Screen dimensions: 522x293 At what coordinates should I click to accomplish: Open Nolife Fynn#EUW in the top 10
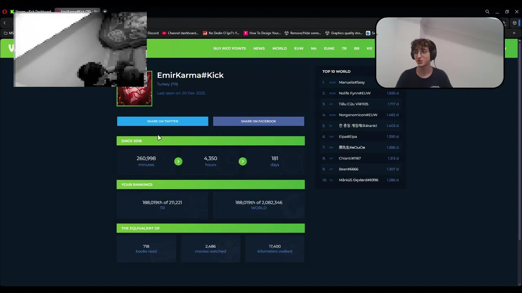pos(355,93)
